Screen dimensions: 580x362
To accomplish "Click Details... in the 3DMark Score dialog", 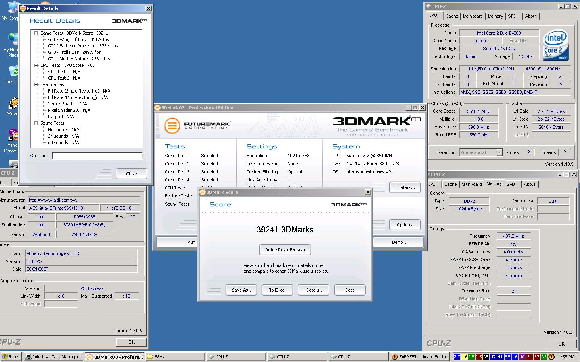I will tap(315, 290).
